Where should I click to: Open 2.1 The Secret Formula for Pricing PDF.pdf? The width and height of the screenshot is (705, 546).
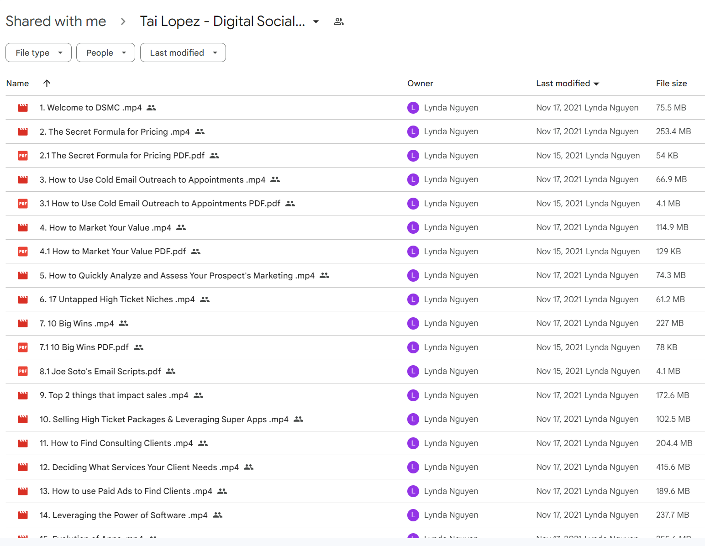(122, 156)
